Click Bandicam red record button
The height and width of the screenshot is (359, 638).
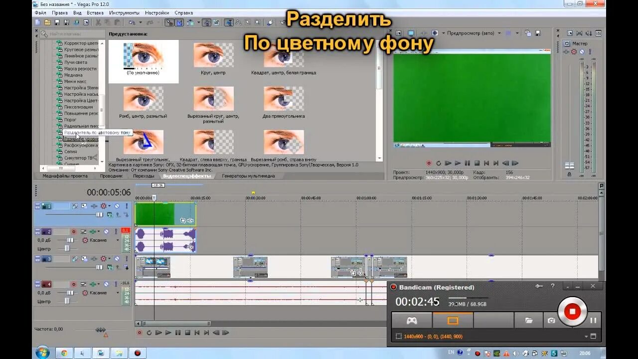click(572, 312)
